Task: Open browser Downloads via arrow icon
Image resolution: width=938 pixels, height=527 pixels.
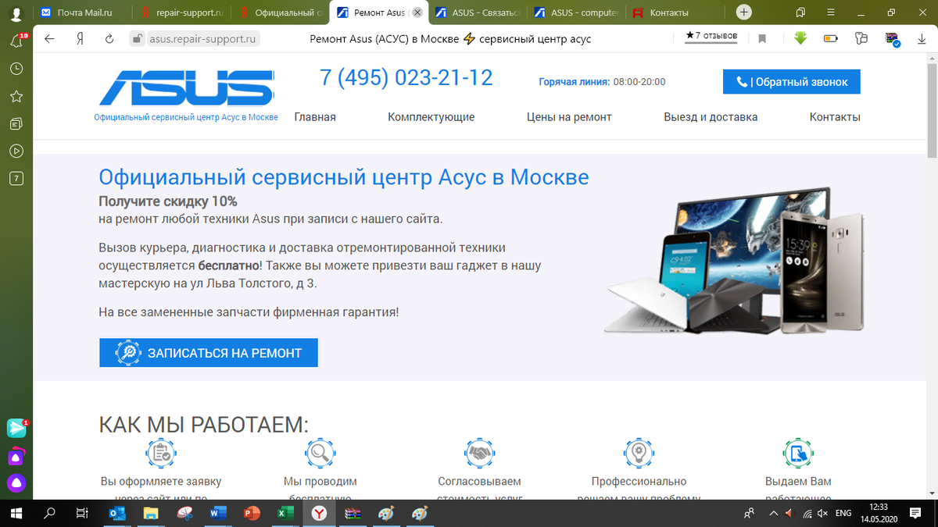Action: pyautogui.click(x=922, y=37)
